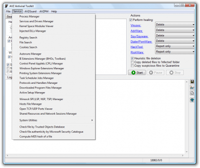
Task: Open the AdWare action dropdown
Action: (x=175, y=30)
